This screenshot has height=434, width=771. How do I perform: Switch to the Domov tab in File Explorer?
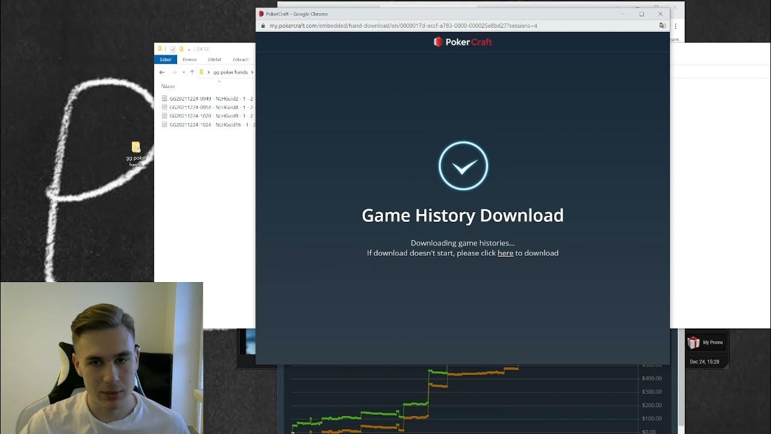pyautogui.click(x=190, y=60)
